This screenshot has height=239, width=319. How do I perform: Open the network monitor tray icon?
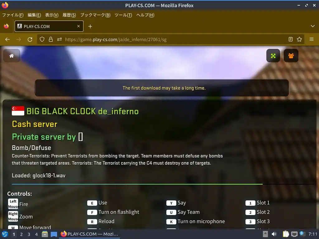point(294,234)
